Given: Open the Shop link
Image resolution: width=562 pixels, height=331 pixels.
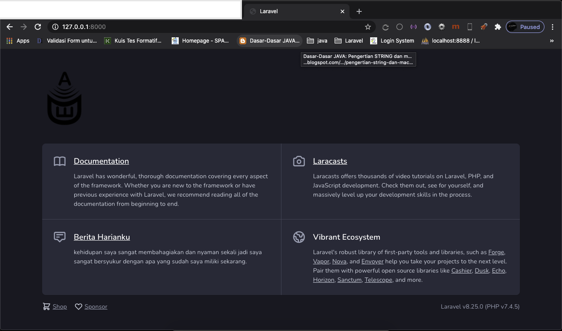Looking at the screenshot, I should point(60,307).
